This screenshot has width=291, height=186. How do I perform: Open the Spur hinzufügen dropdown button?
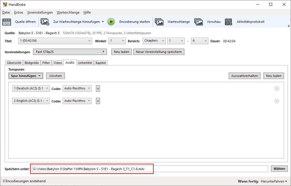point(26,76)
